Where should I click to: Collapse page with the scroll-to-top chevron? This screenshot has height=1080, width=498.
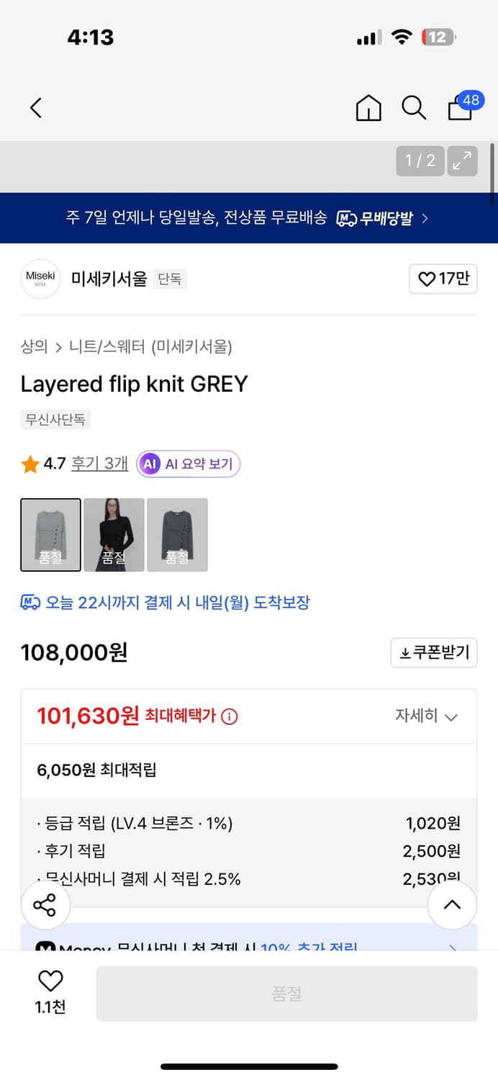tap(452, 905)
